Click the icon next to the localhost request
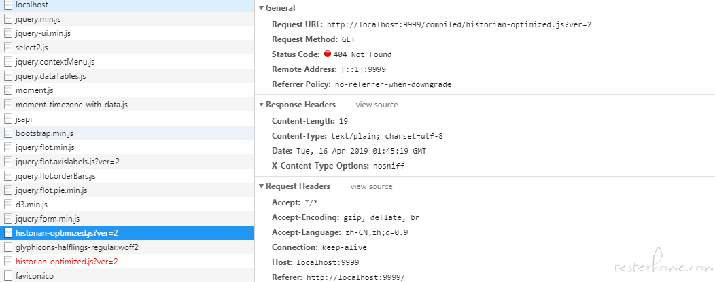This screenshot has height=282, width=715. 7,5
